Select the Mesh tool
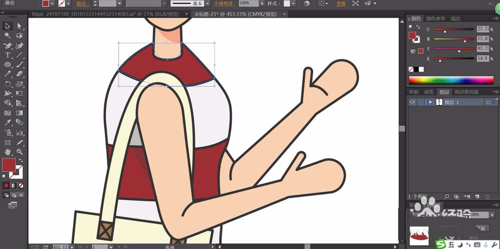Screen dimensions: 500x249 (x=7, y=113)
